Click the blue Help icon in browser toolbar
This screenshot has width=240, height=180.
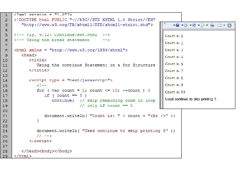(x=177, y=25)
